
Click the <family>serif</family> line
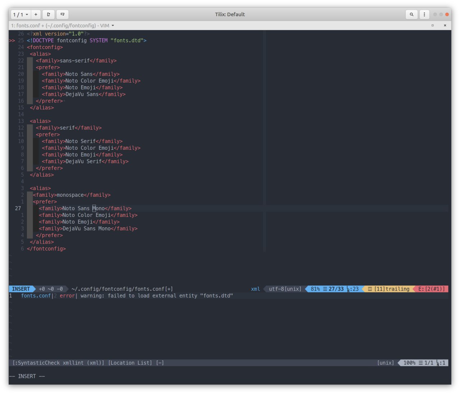(69, 128)
